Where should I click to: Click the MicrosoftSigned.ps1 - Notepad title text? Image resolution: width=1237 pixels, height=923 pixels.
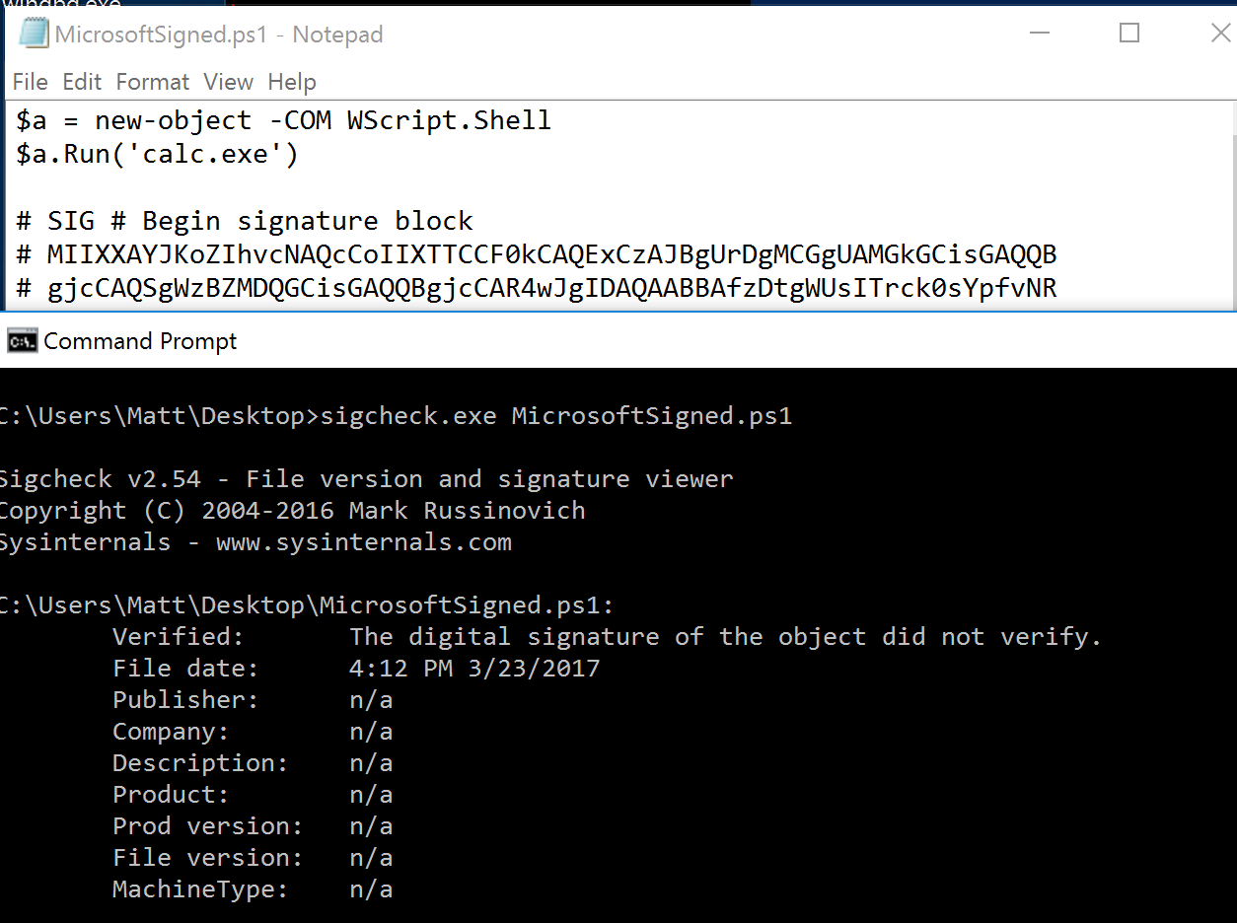coord(219,35)
